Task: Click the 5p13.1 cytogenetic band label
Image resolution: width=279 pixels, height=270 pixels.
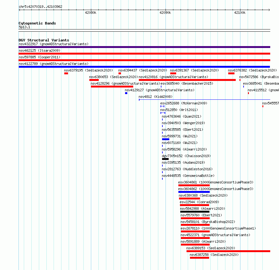Action: (24, 27)
